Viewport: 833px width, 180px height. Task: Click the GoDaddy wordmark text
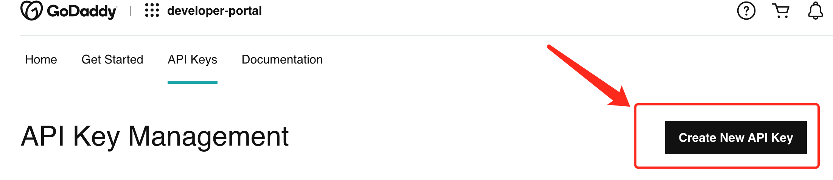pyautogui.click(x=82, y=11)
